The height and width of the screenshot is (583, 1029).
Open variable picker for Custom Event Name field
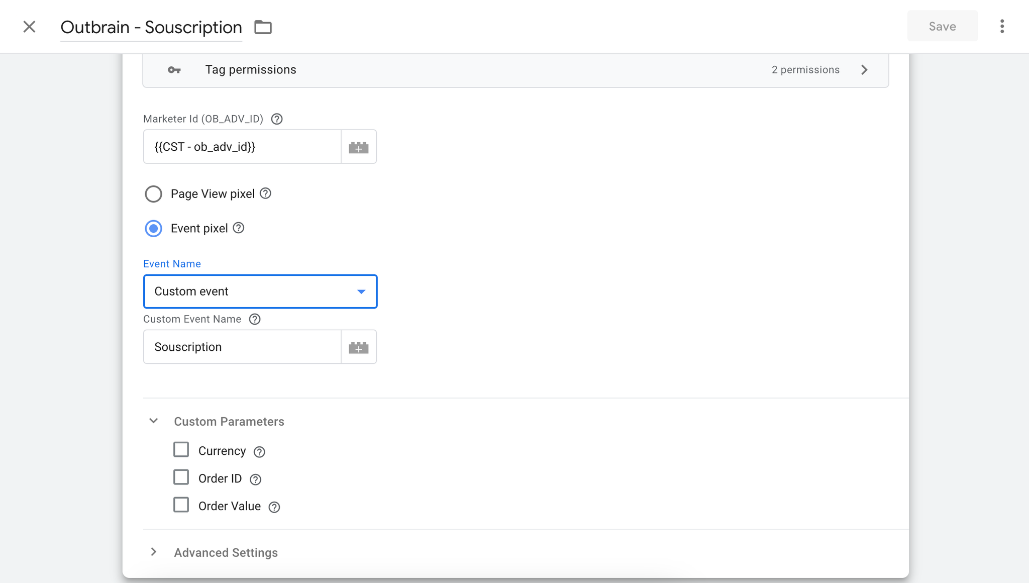358,347
